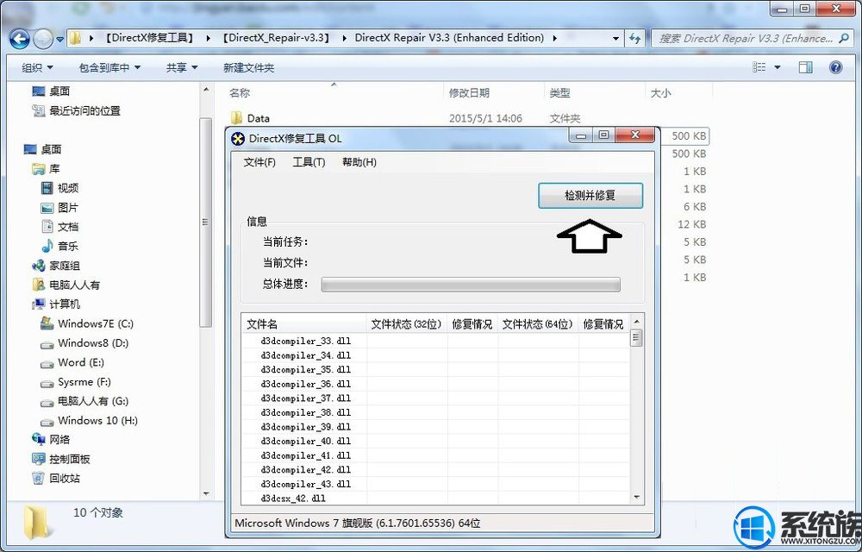Viewport: 862px width, 552px height.
Task: Click the 库 libraries icon
Action: [x=38, y=169]
